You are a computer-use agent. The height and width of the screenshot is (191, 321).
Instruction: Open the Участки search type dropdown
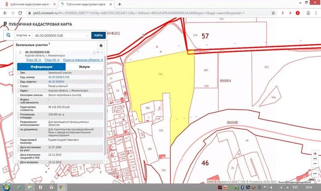23,36
